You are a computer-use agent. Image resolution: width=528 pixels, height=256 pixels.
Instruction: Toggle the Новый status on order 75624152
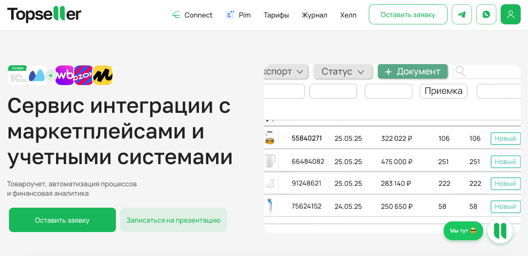[505, 206]
